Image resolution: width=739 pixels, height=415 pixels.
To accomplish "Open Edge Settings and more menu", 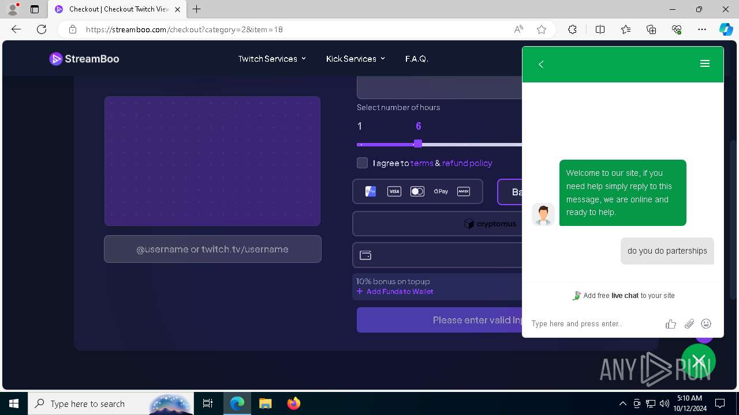I will coord(702,29).
